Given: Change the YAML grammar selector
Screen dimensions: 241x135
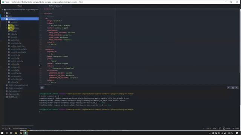Looking at the screenshot, I should [x=214, y=129].
